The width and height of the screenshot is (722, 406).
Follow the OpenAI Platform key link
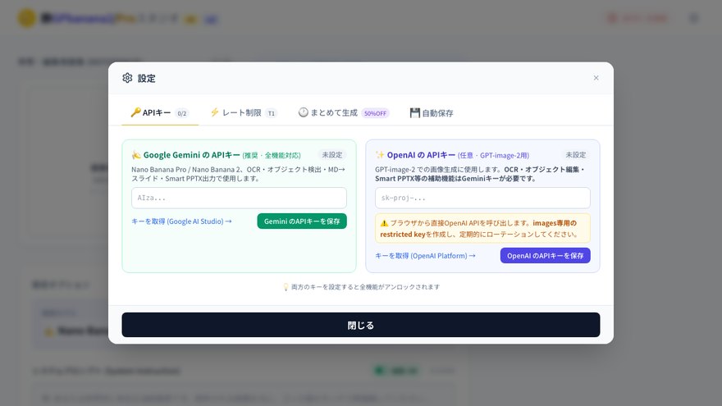tap(425, 255)
